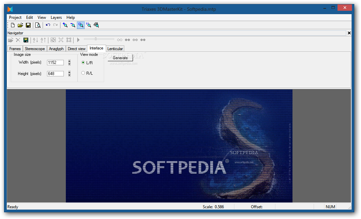
Task: Zoom in with the plus magnifier
Action: [x=65, y=25]
